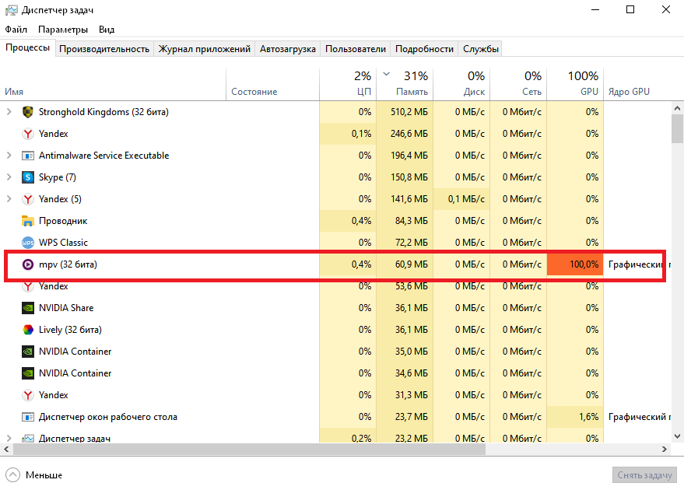This screenshot has width=684, height=490.
Task: Click the Меньше collapse arrow icon
Action: point(12,475)
